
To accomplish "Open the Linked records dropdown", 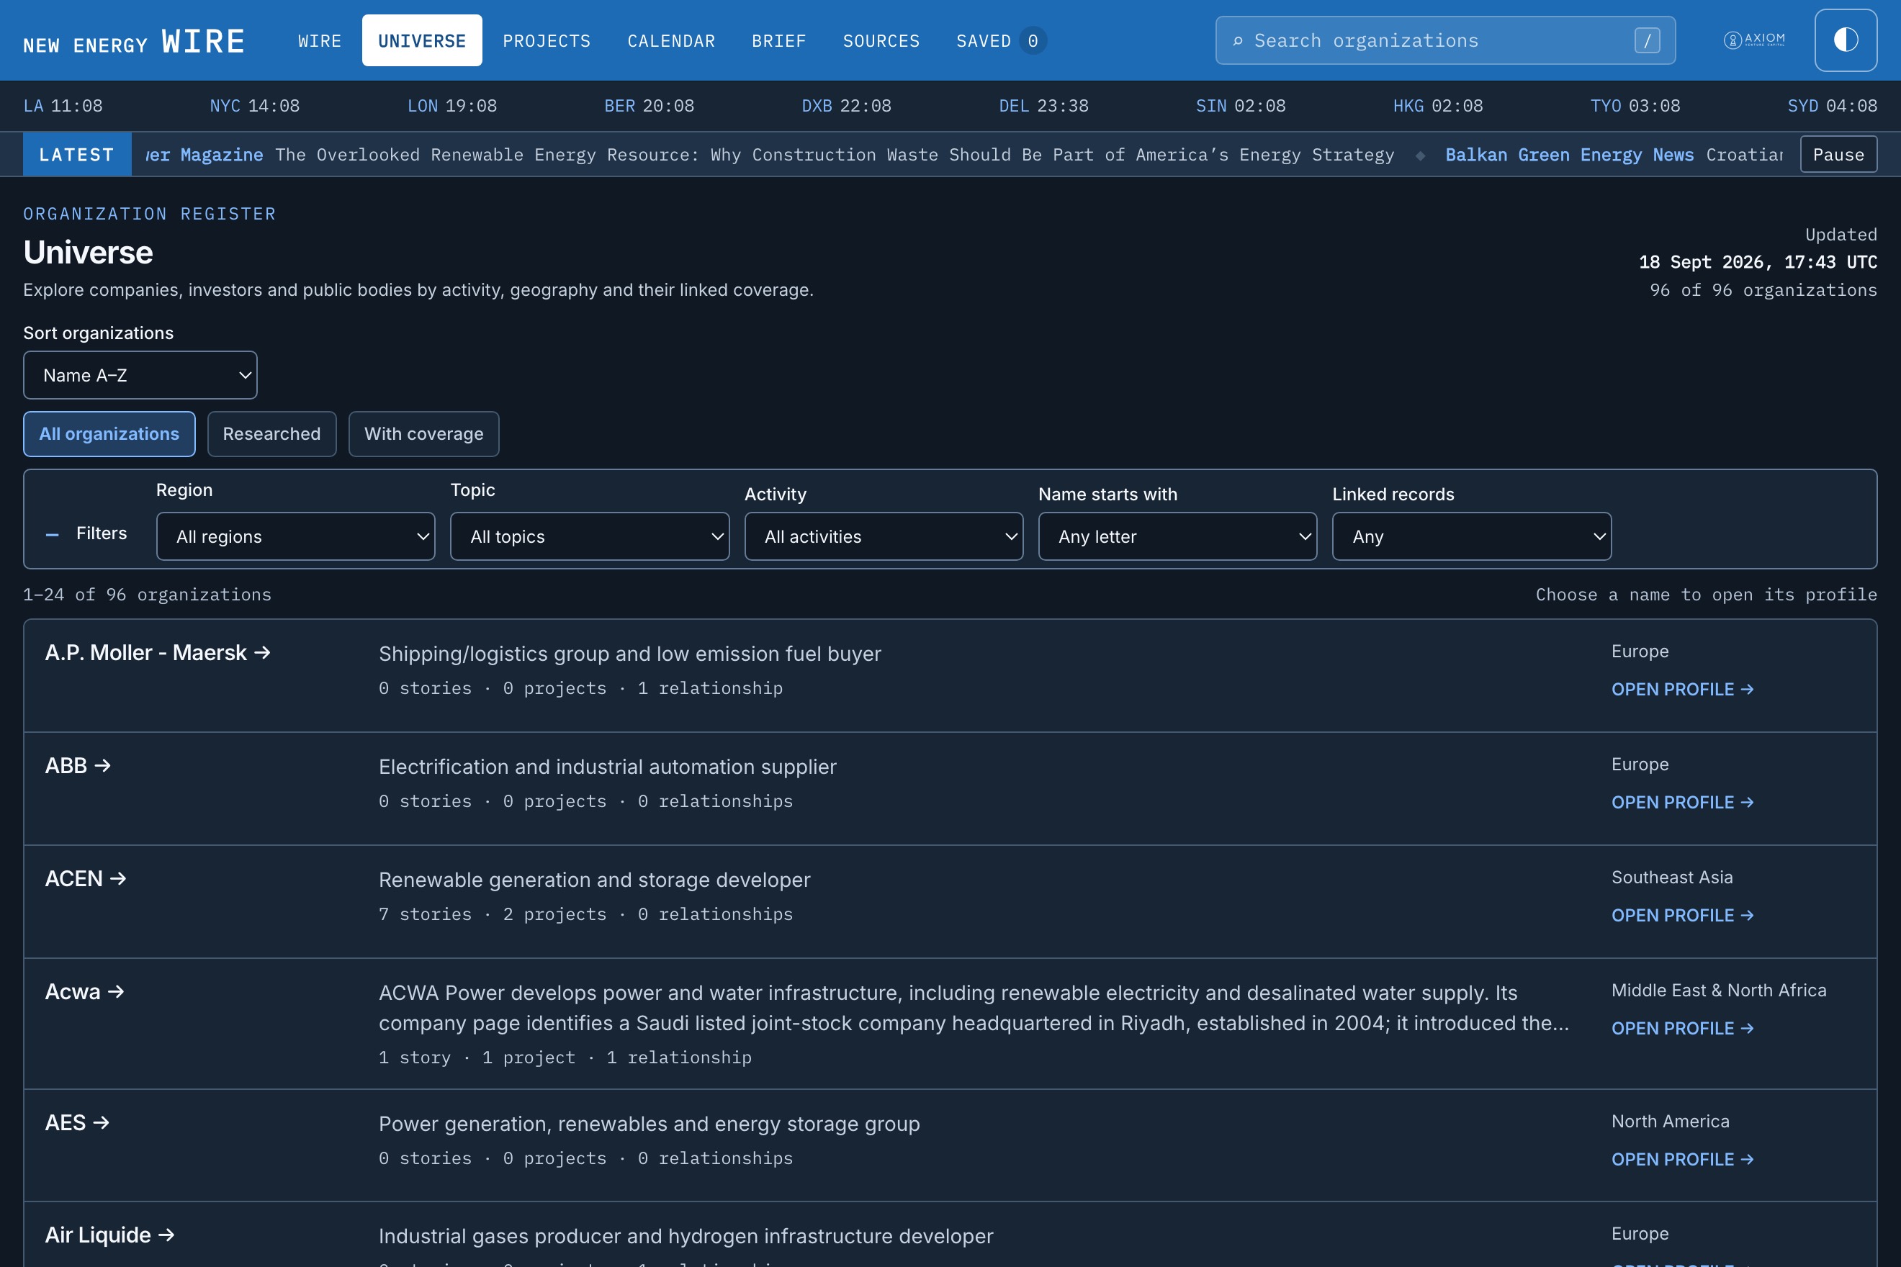I will point(1471,536).
